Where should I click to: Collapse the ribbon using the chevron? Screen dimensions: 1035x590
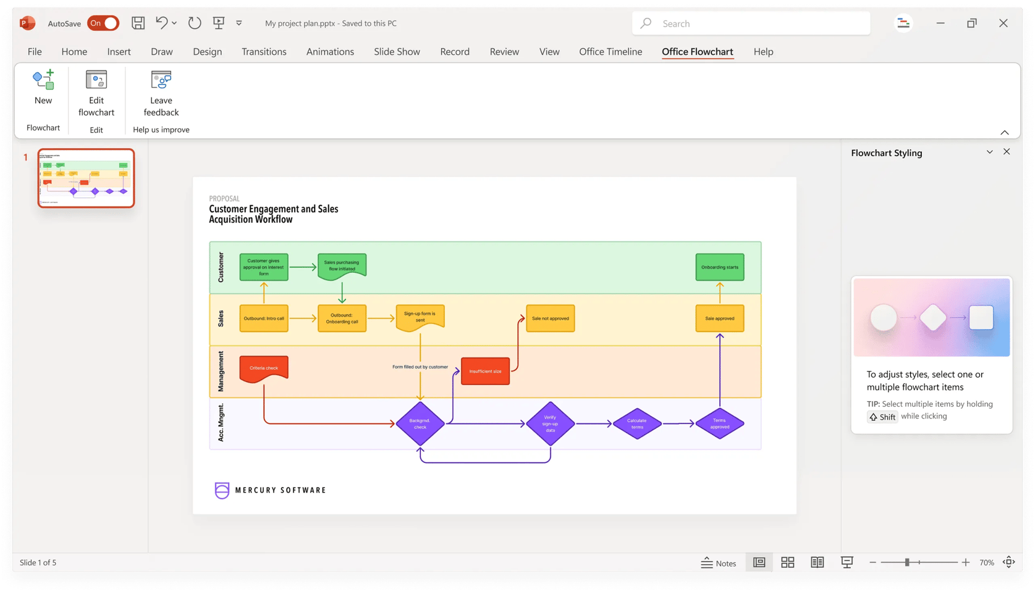pyautogui.click(x=1005, y=132)
